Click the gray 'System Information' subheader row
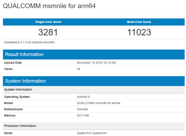 [x=94, y=90]
